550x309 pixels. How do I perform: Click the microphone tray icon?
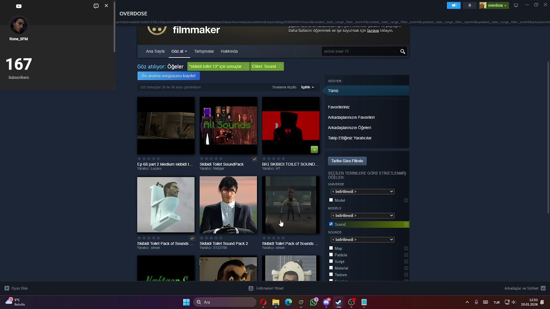(x=476, y=302)
